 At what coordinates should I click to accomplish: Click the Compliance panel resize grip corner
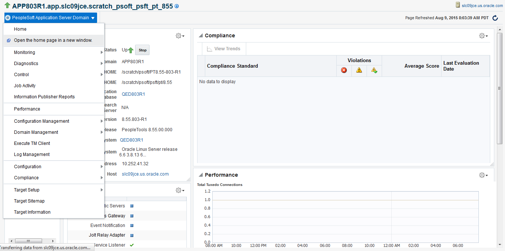(492, 164)
